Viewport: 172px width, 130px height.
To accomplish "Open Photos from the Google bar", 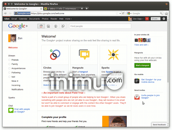I will pyautogui.click(x=45, y=19).
